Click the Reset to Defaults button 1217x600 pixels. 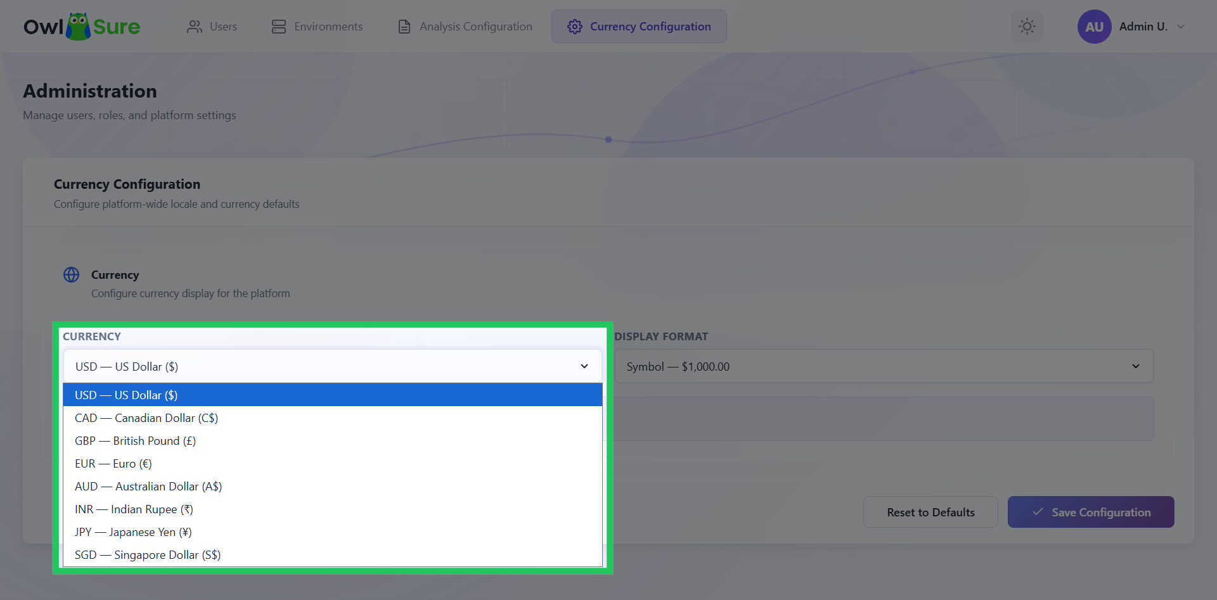coord(930,512)
